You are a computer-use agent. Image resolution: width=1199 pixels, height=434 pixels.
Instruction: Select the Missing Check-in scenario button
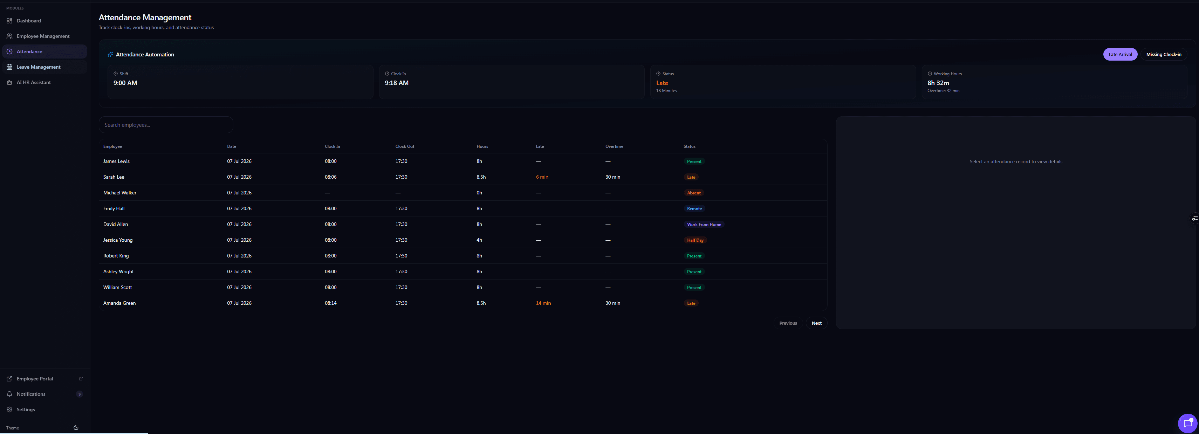1163,54
